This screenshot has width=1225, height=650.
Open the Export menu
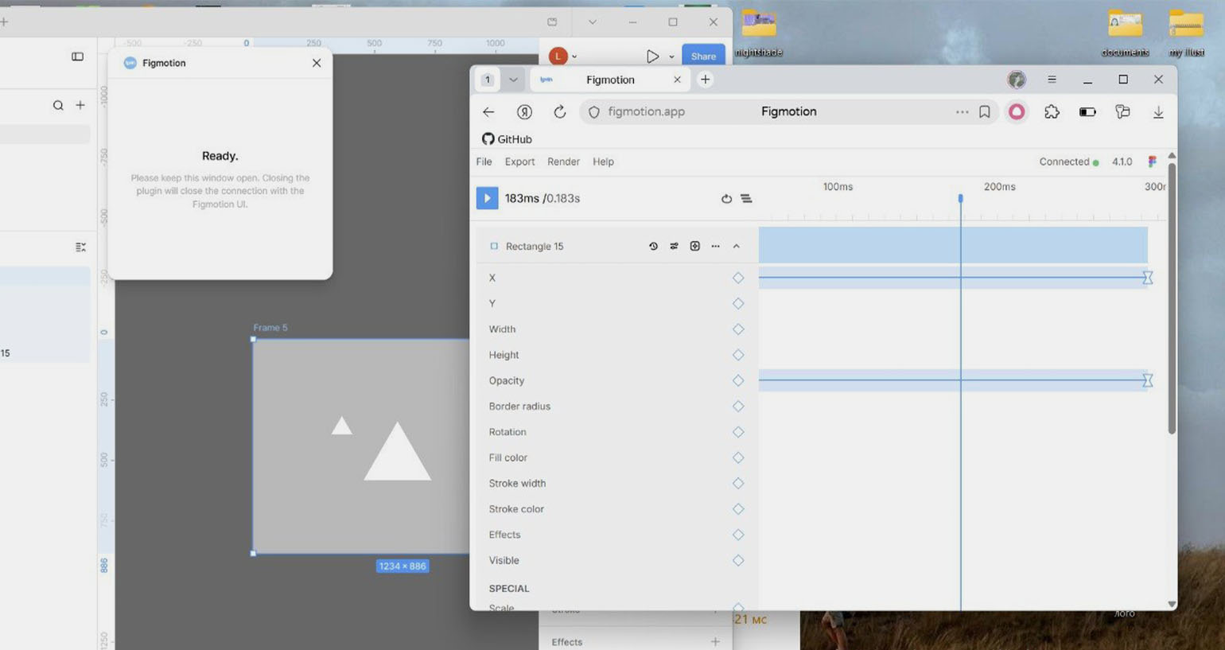click(519, 162)
